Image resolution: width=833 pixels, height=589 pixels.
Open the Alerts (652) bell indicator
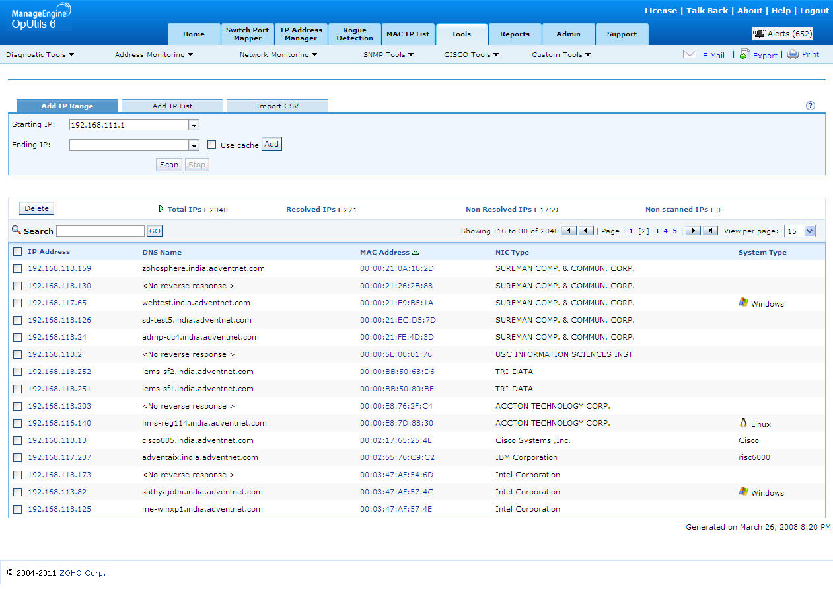pos(783,34)
